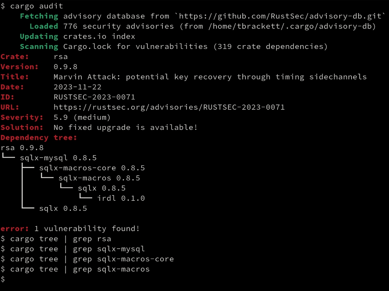Click the sqlx-macros 0.8.5 tree entry

pyautogui.click(x=99, y=178)
